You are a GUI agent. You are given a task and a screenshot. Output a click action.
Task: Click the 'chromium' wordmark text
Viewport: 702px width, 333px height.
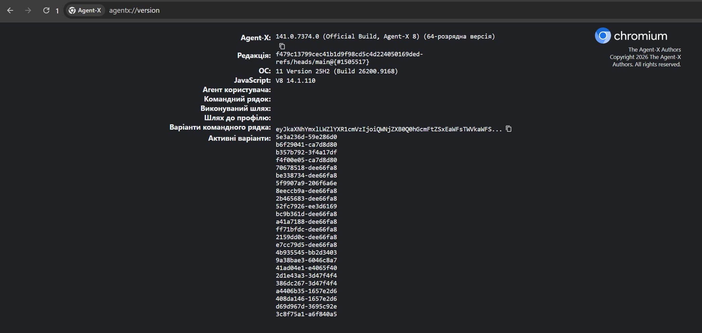click(x=641, y=36)
